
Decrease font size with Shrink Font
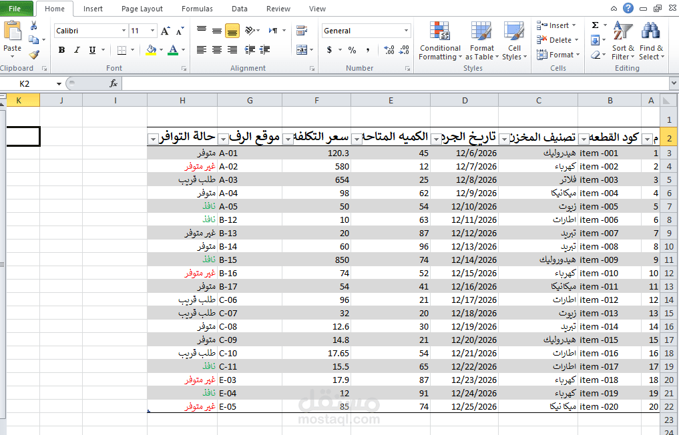(x=180, y=31)
